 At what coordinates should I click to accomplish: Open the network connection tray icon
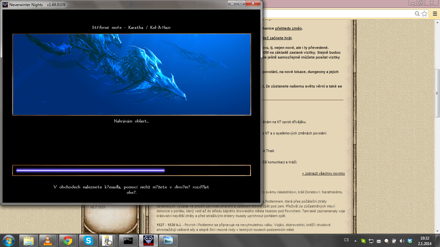coord(371,241)
